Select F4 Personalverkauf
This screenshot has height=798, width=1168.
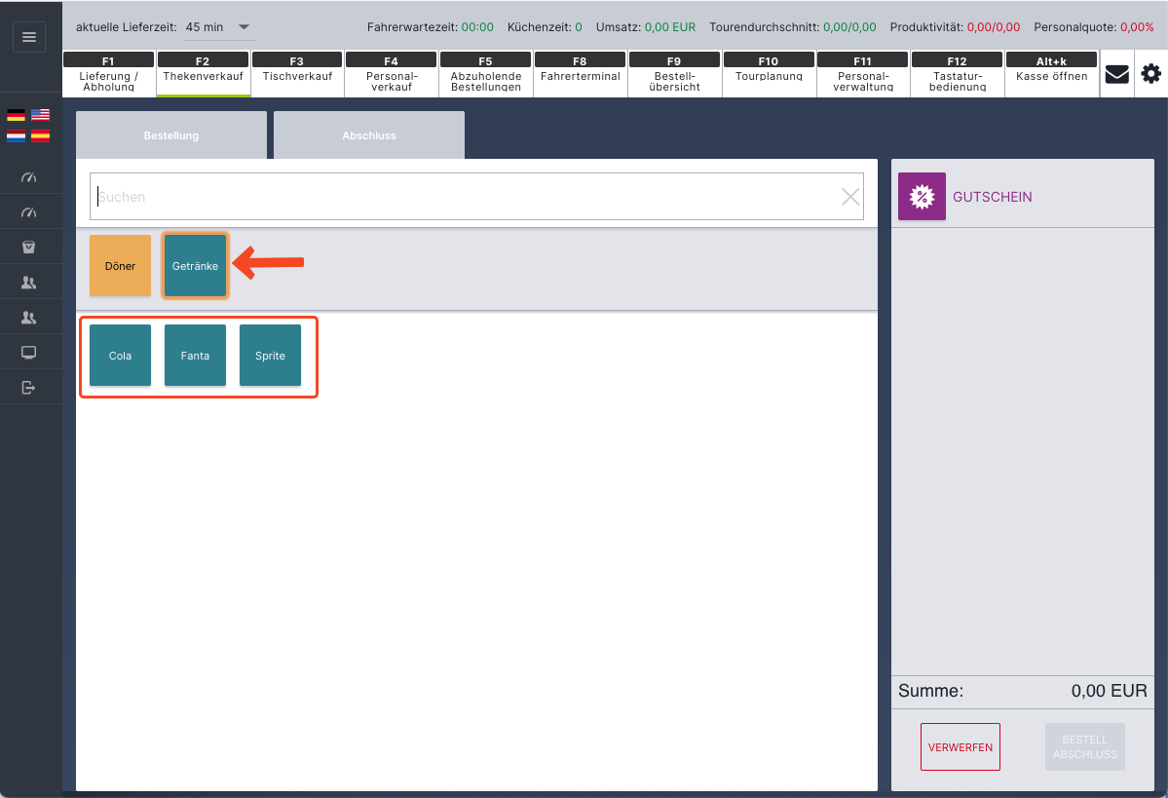coord(391,73)
